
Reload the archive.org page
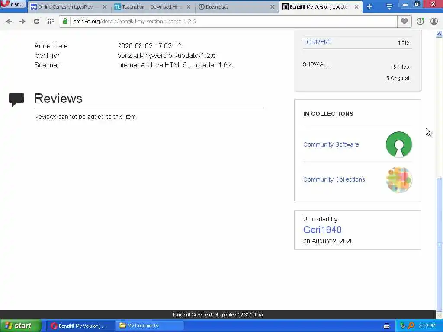(36, 22)
